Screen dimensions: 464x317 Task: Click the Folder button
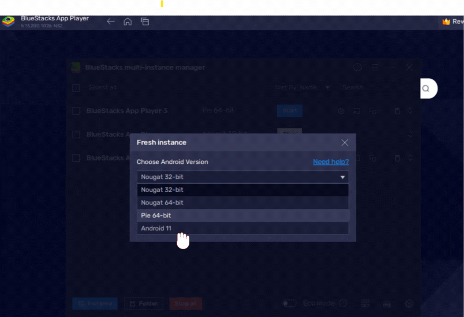[x=144, y=304]
